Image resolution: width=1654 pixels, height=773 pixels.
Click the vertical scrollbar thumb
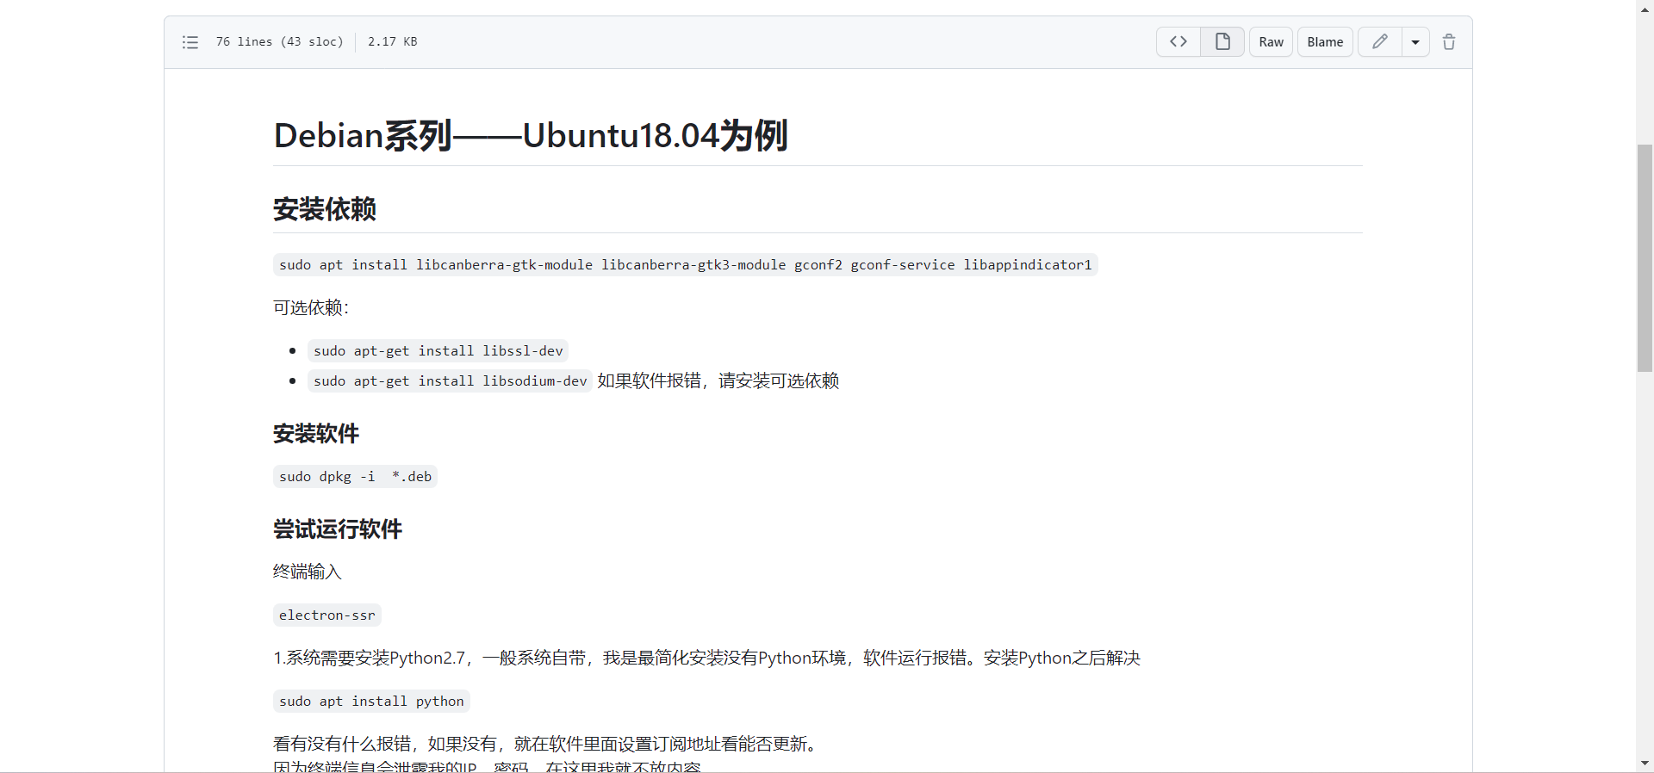point(1645,258)
